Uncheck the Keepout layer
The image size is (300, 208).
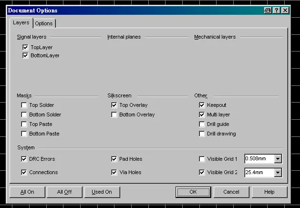click(x=202, y=105)
